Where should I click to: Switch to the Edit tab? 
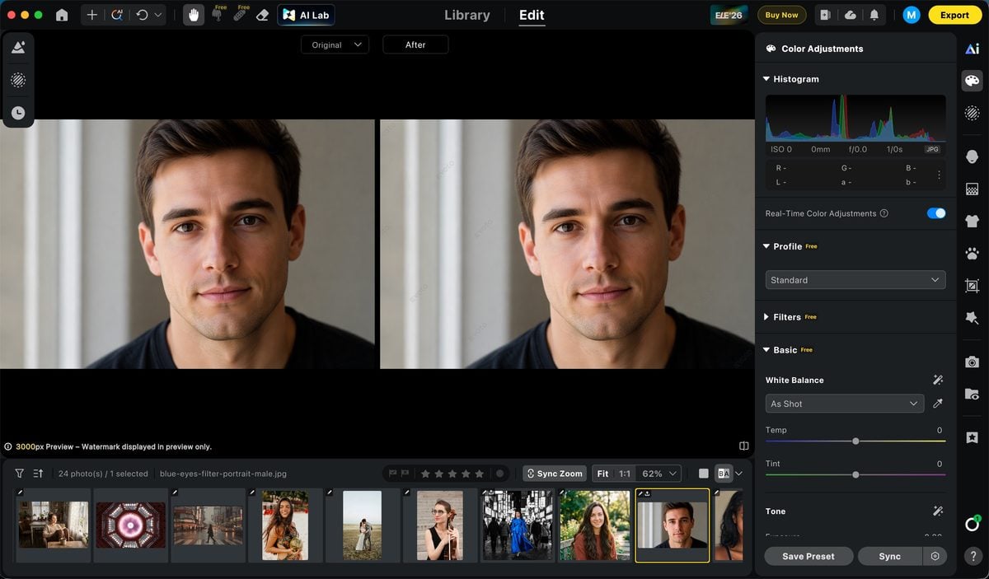coord(532,15)
